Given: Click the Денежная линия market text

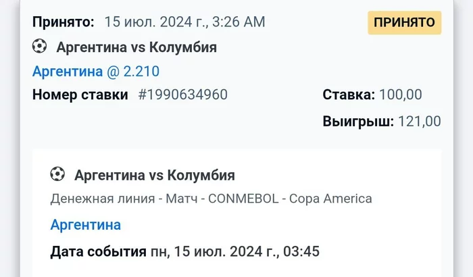Looking at the screenshot, I should coord(97,199).
